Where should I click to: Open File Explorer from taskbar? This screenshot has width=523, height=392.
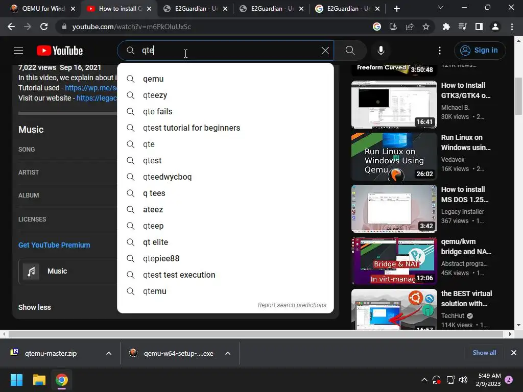coord(39,380)
